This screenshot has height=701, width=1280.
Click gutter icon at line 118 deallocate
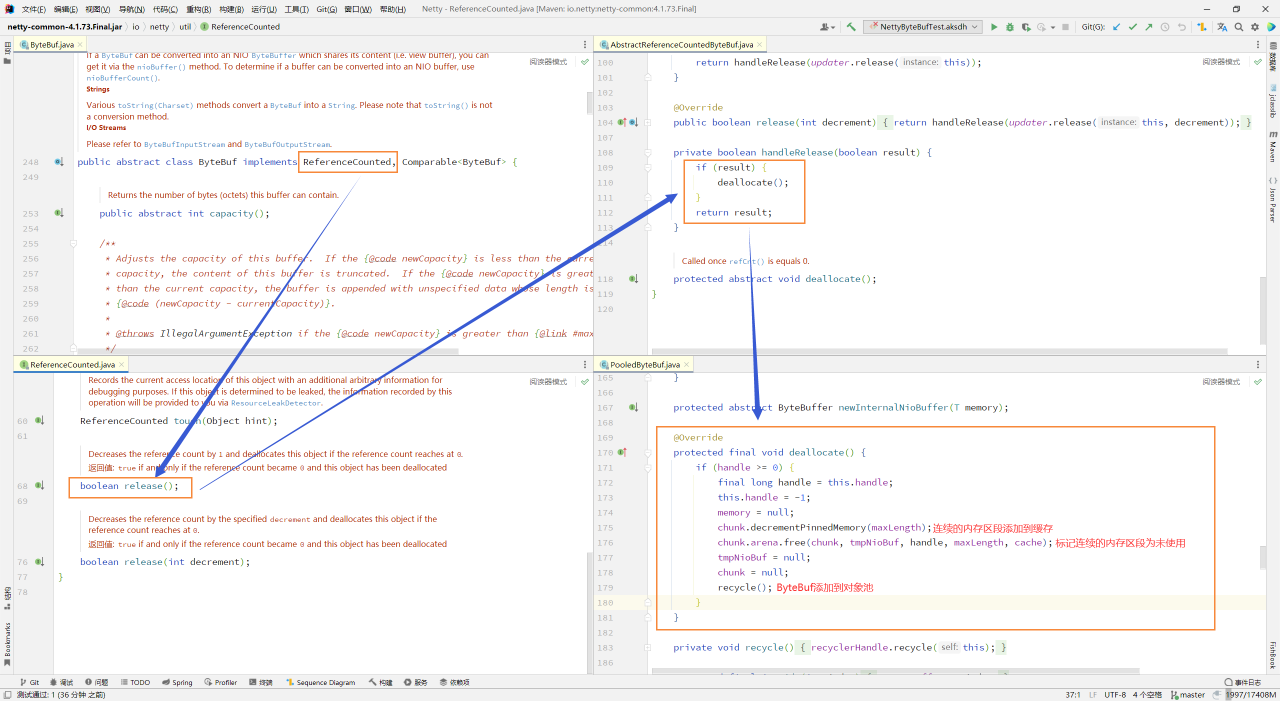click(x=633, y=279)
